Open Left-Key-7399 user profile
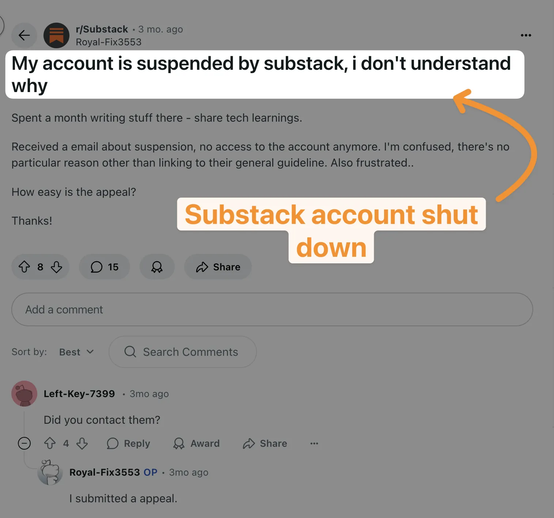 click(x=79, y=394)
